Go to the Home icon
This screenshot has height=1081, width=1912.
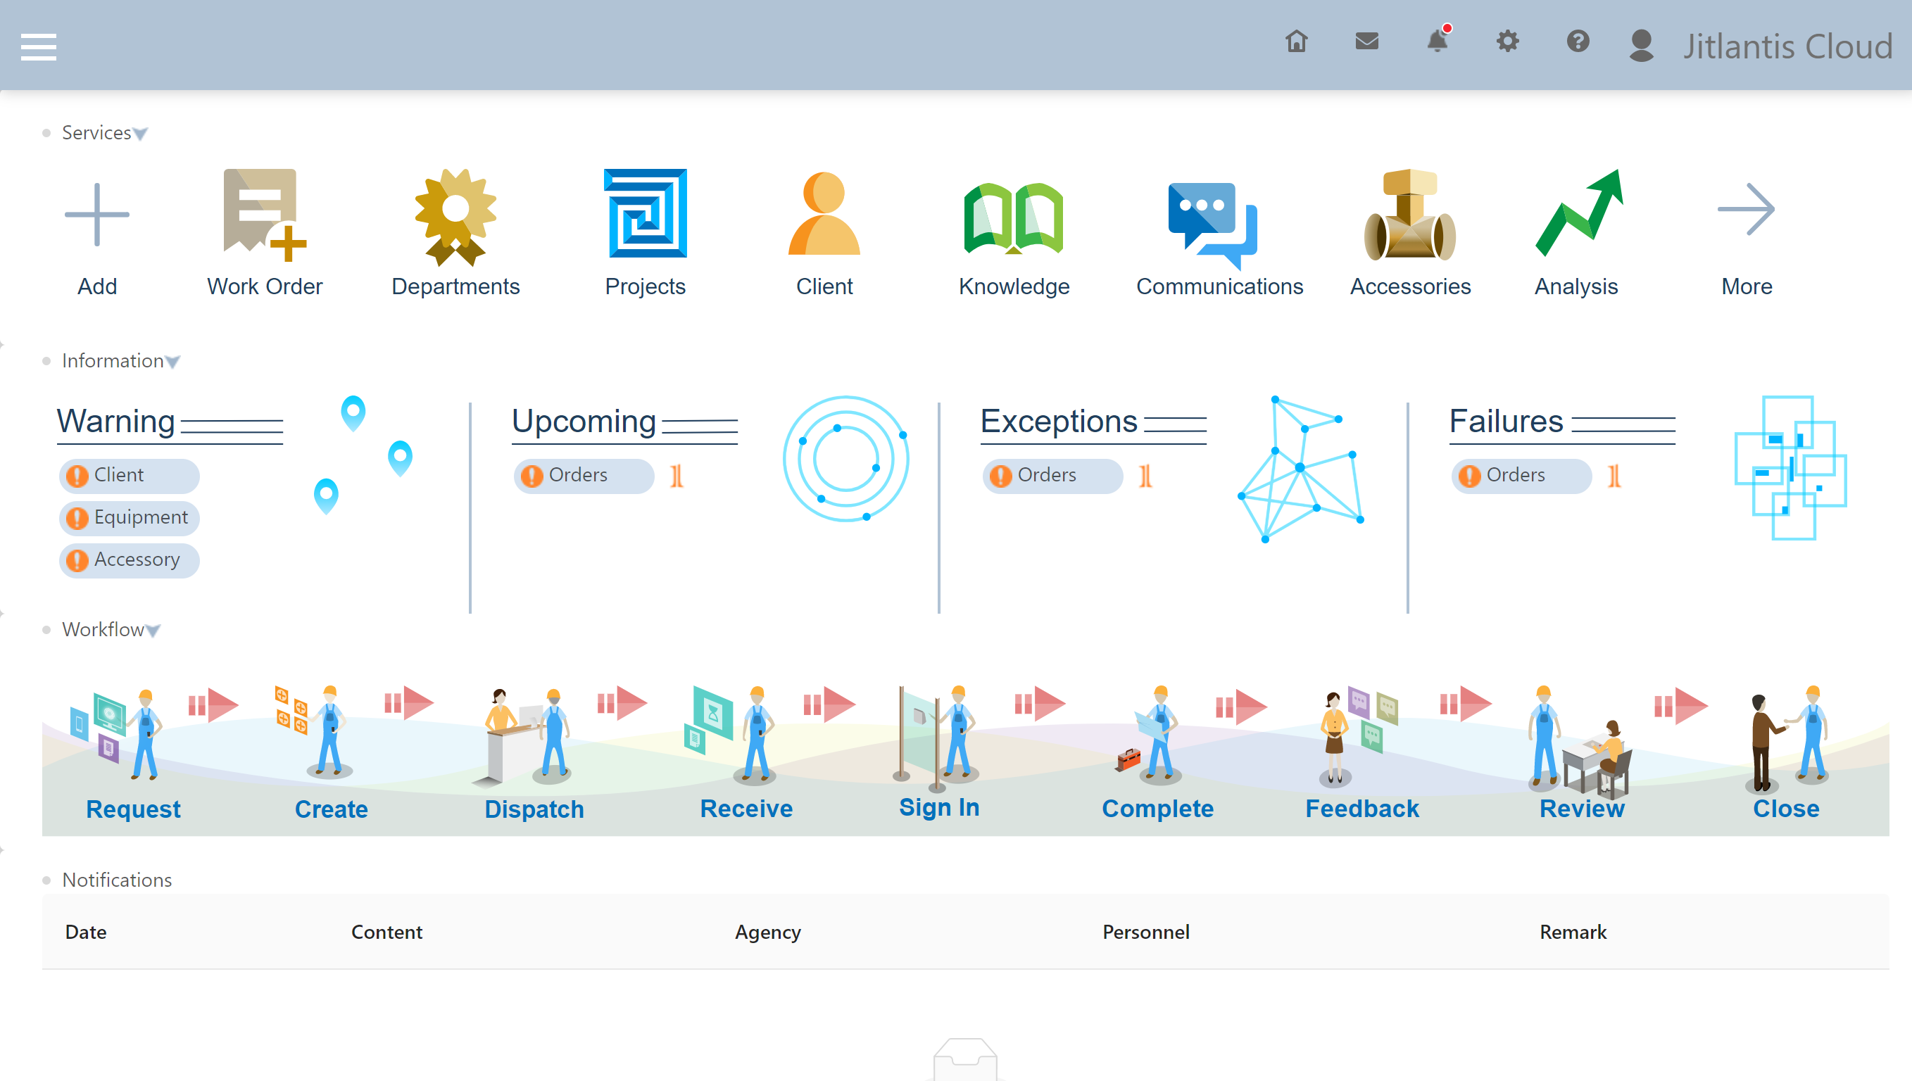pos(1297,41)
